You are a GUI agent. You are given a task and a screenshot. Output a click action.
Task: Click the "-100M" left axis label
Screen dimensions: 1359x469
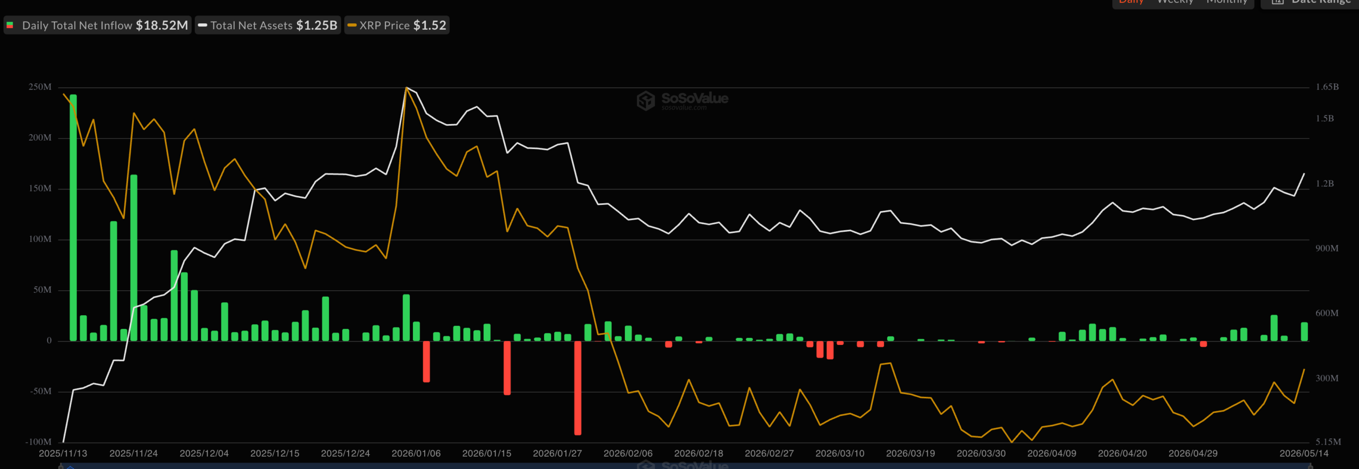39,442
